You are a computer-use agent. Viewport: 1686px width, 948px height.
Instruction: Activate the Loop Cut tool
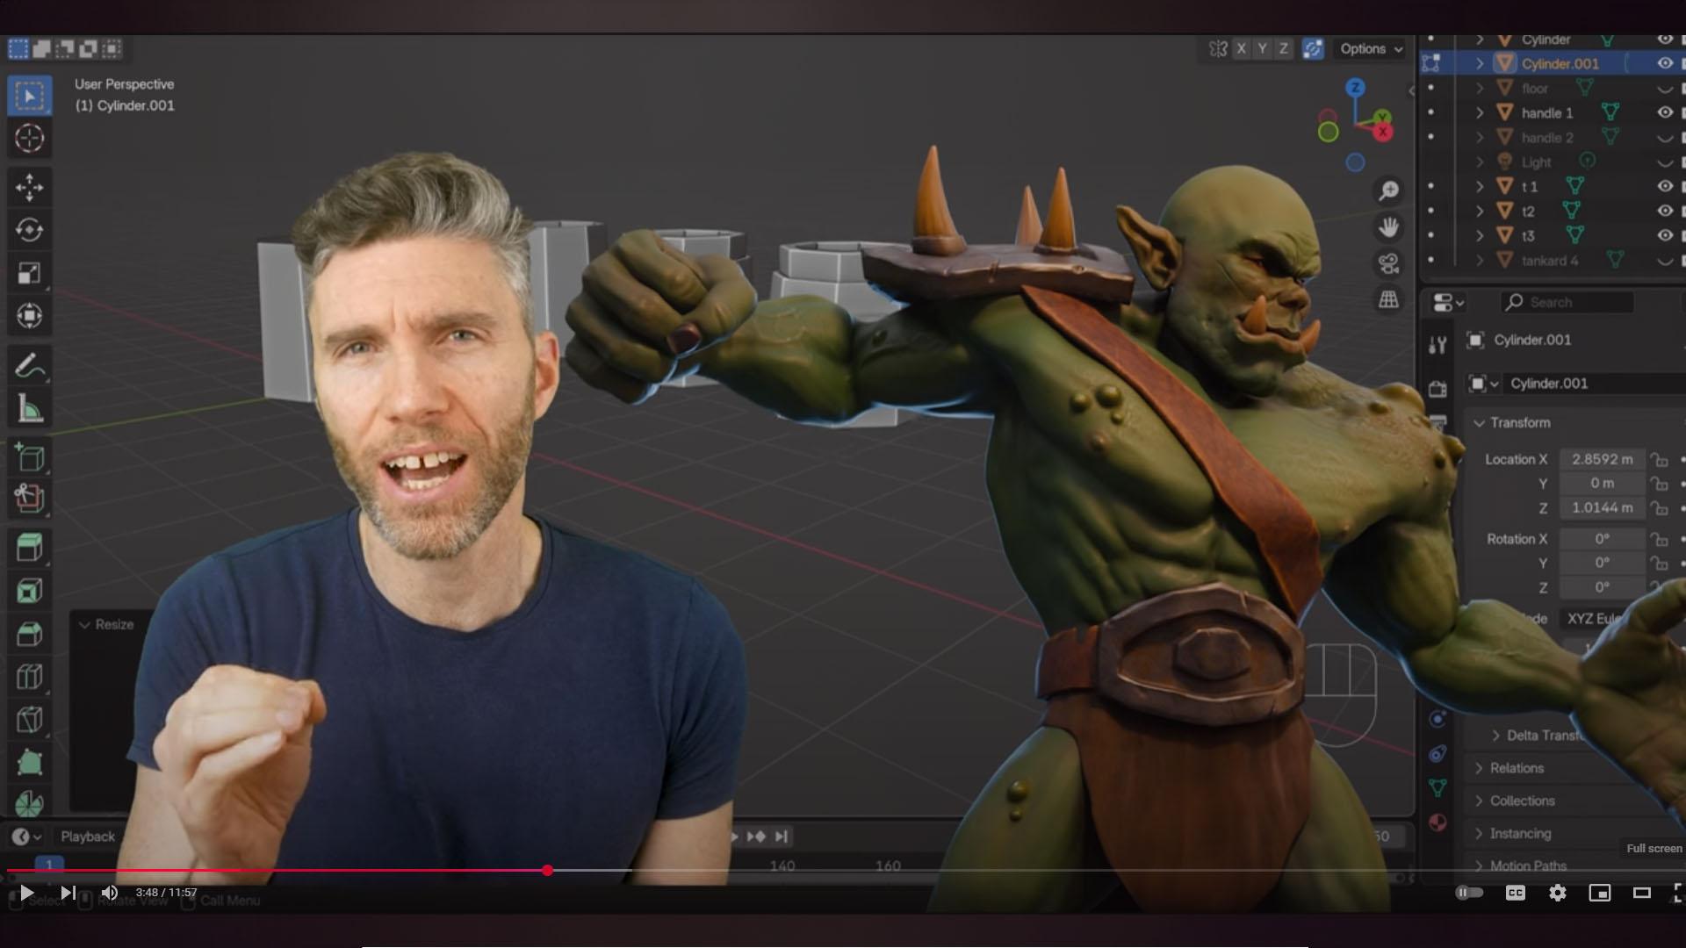click(x=29, y=677)
